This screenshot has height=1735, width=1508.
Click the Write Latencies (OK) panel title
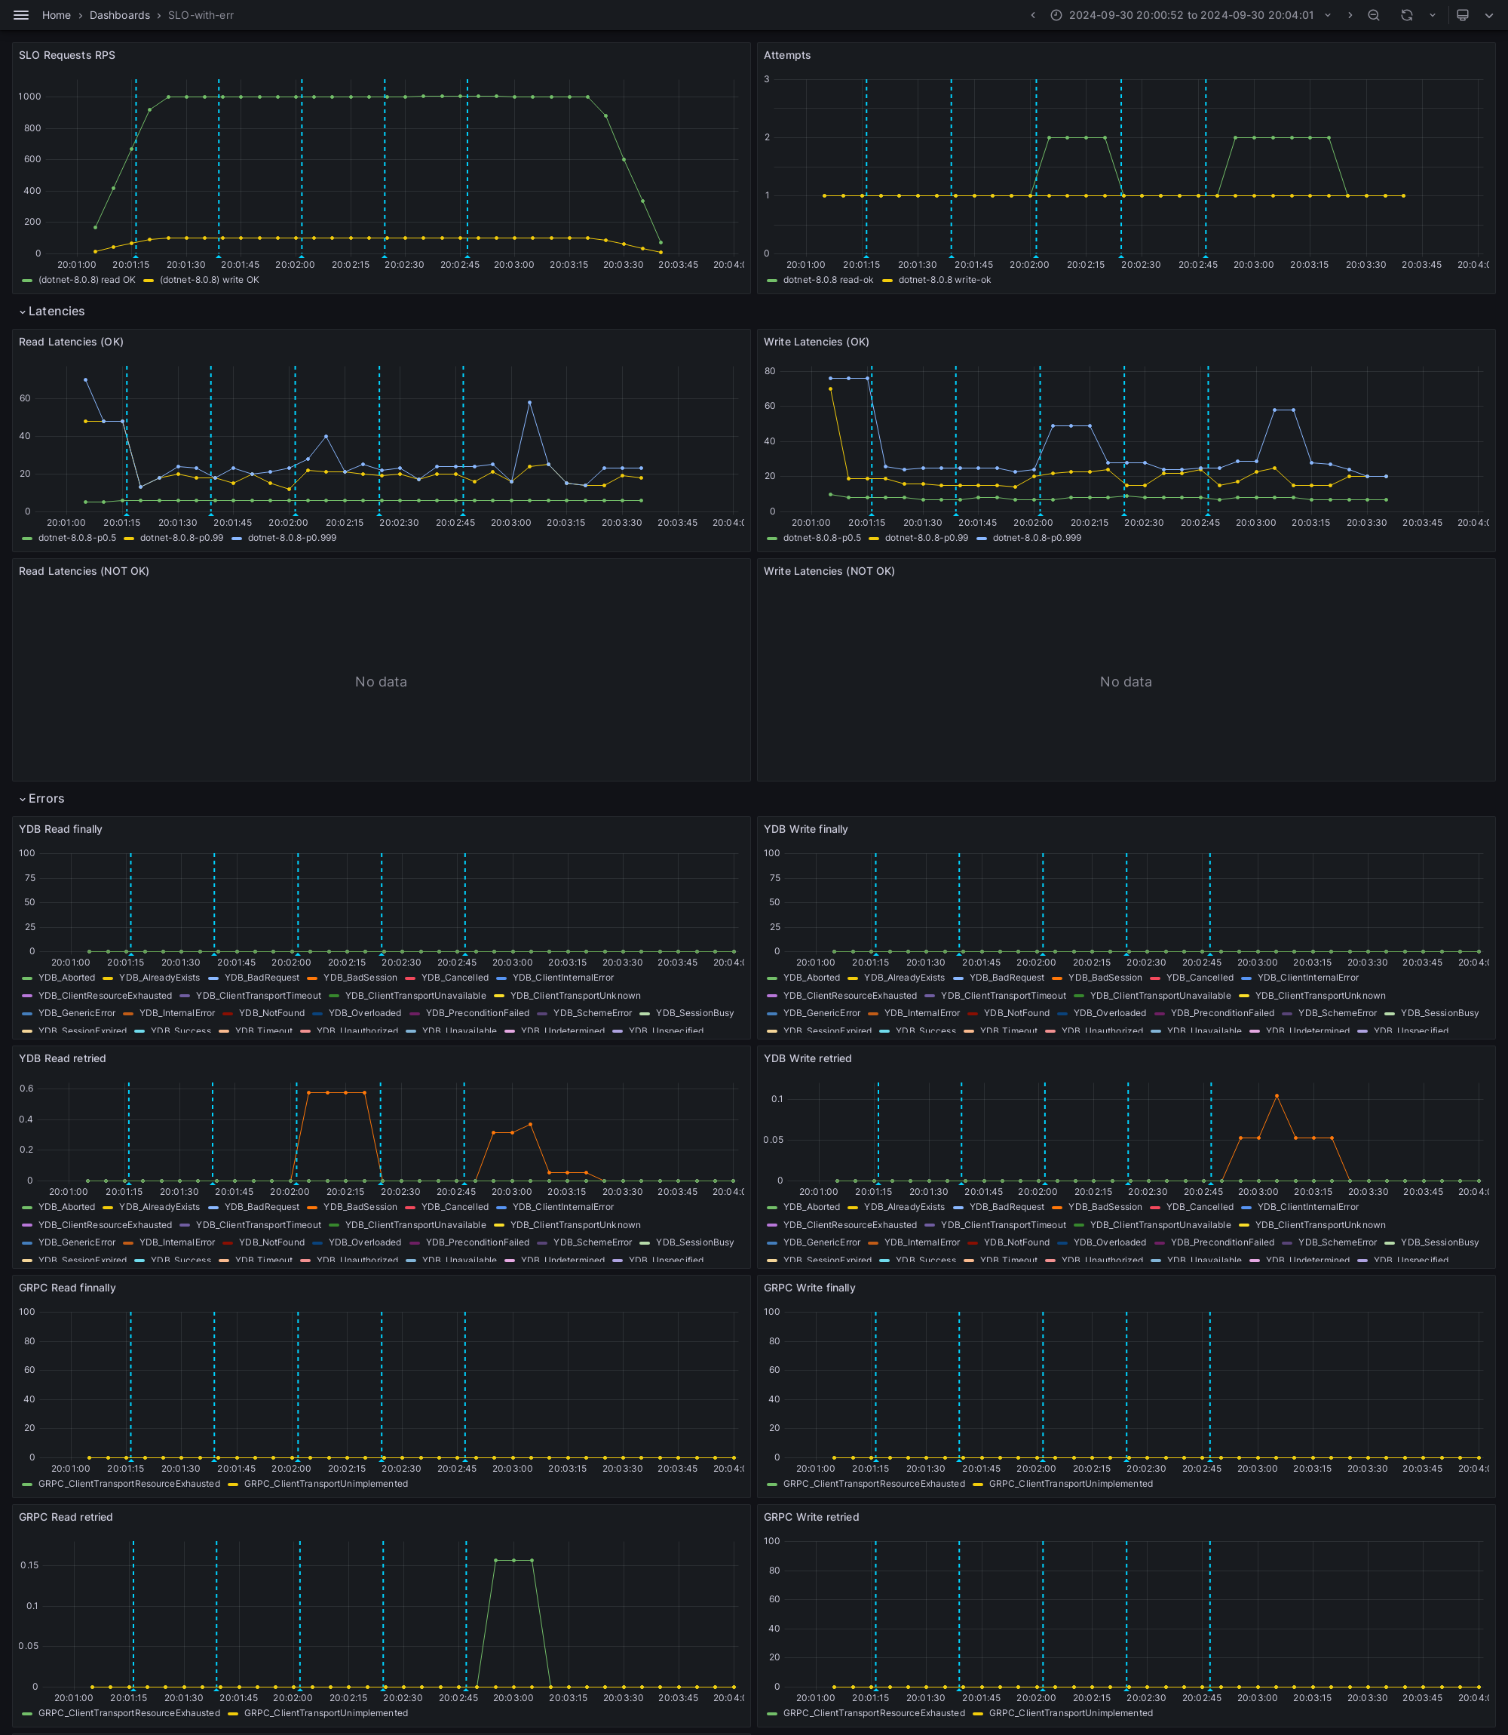pos(817,342)
